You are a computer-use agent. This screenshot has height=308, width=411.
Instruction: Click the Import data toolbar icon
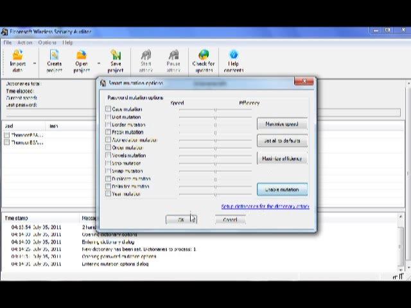(x=17, y=61)
